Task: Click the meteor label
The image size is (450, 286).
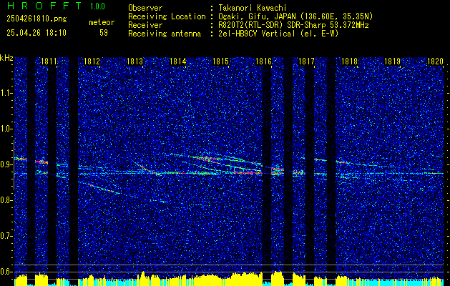Action: click(x=102, y=22)
